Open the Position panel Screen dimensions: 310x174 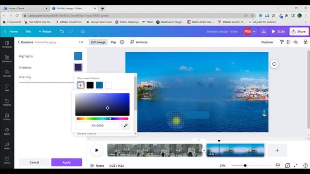coord(267,42)
